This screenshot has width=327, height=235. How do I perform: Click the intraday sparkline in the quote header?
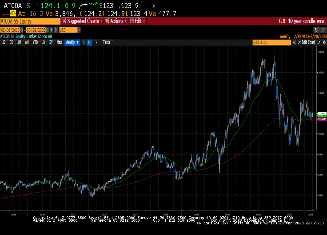click(88, 5)
